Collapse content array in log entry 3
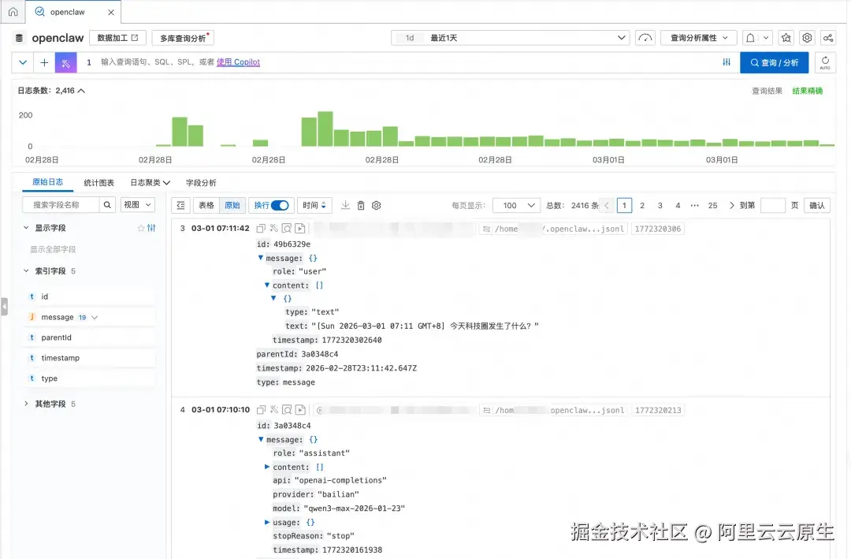This screenshot has width=851, height=559. pos(267,285)
